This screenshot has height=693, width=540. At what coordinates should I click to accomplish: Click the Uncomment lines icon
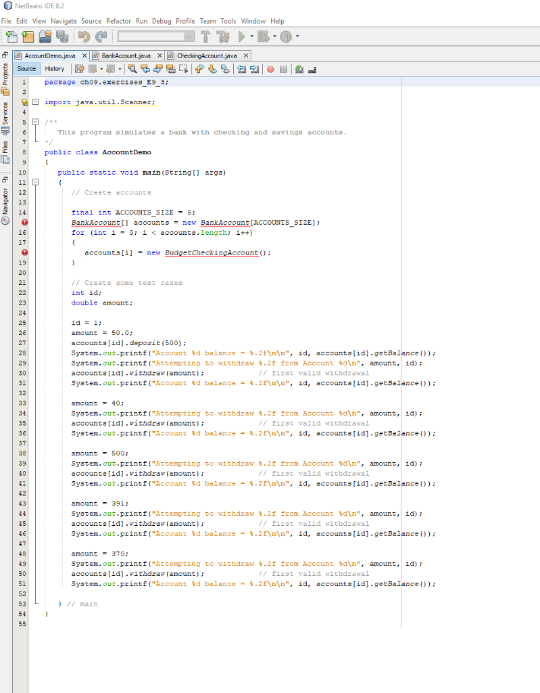pos(312,70)
